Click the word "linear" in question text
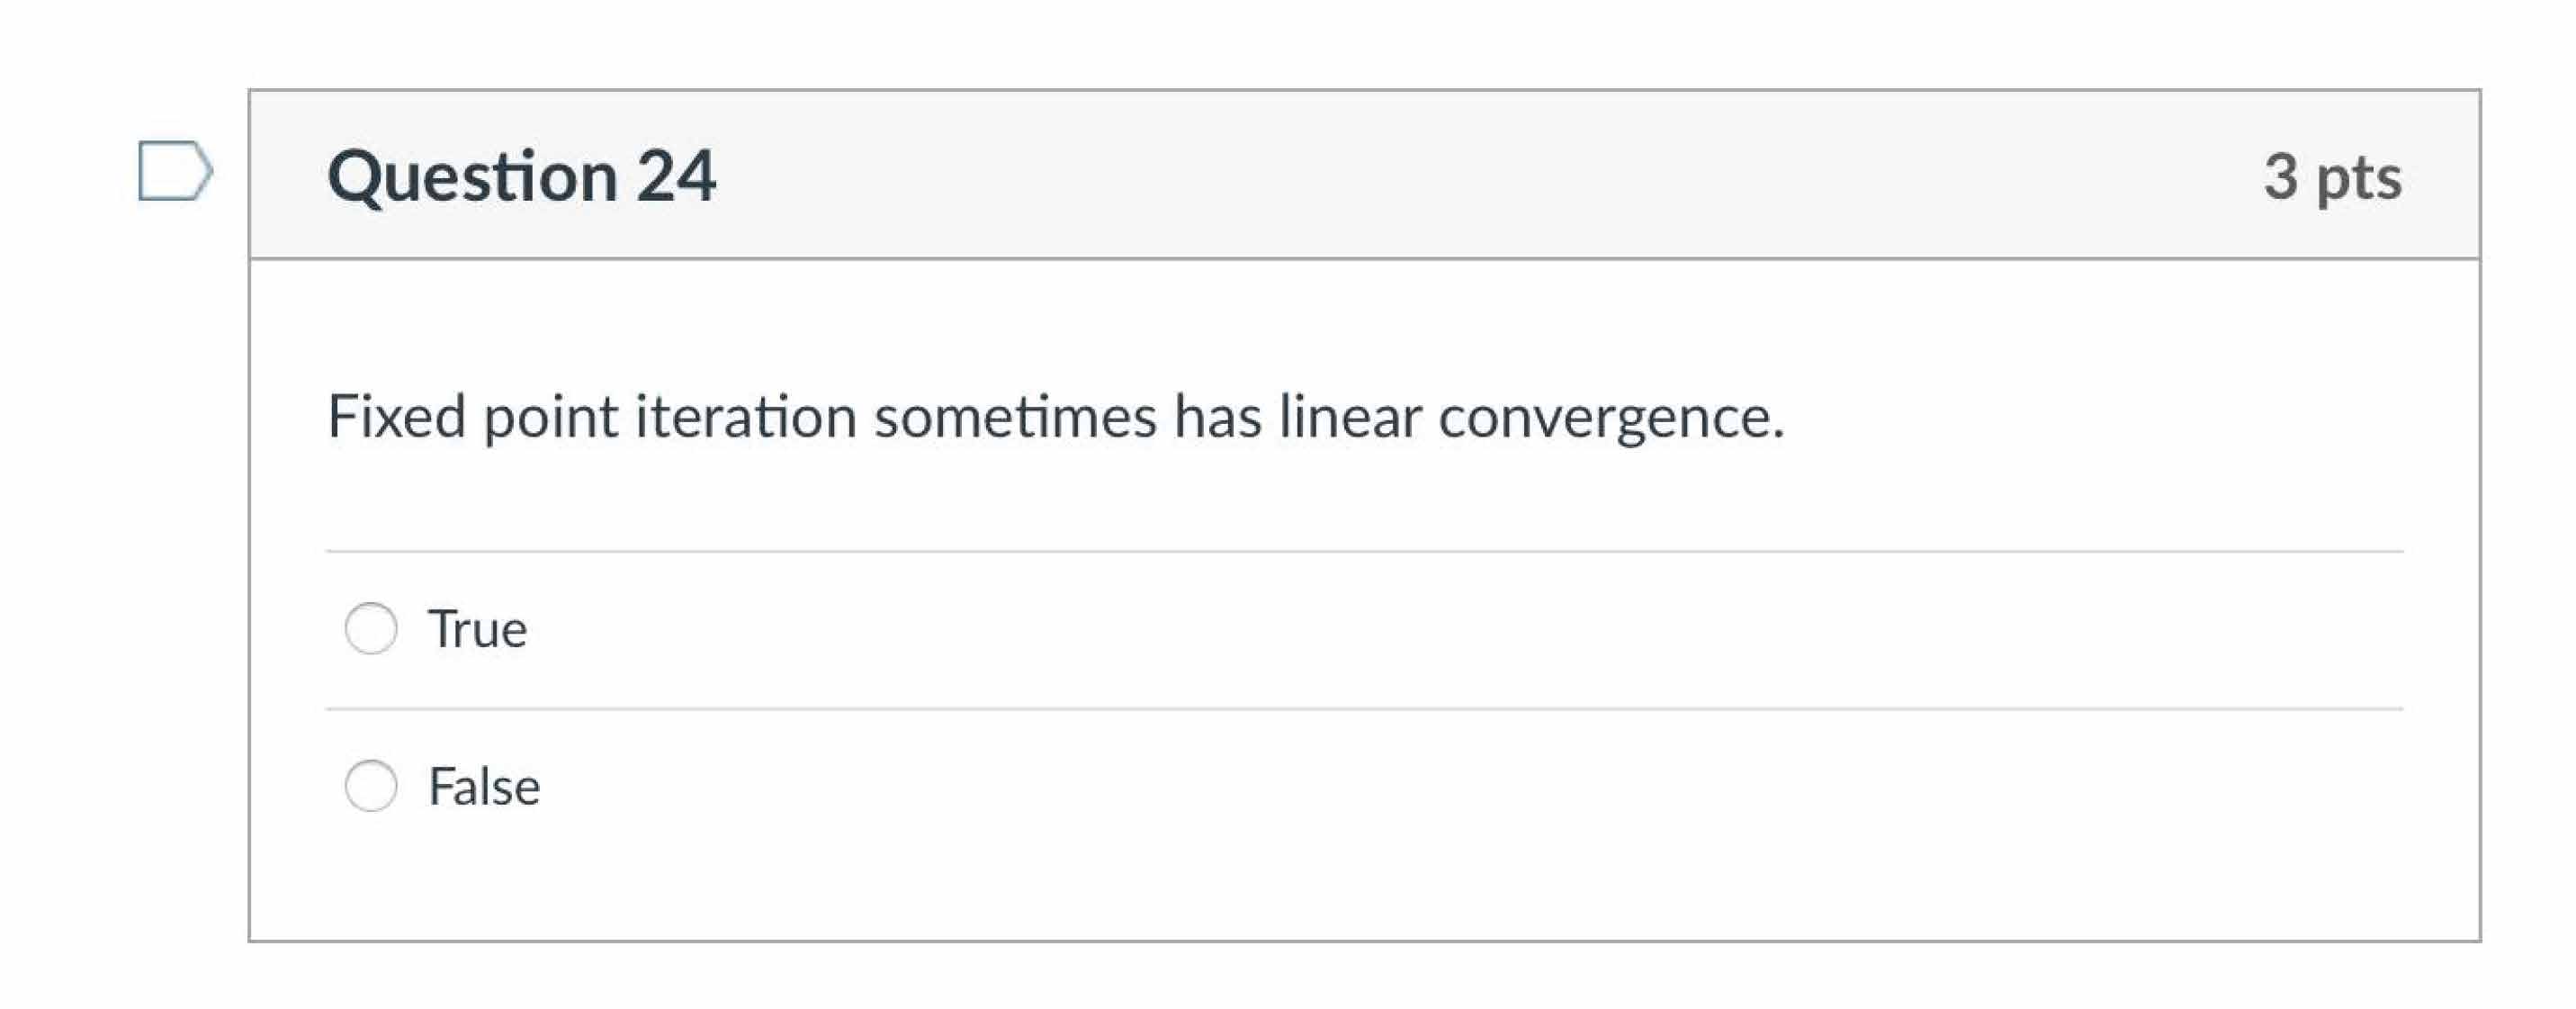The width and height of the screenshot is (2576, 1009). coord(1350,416)
